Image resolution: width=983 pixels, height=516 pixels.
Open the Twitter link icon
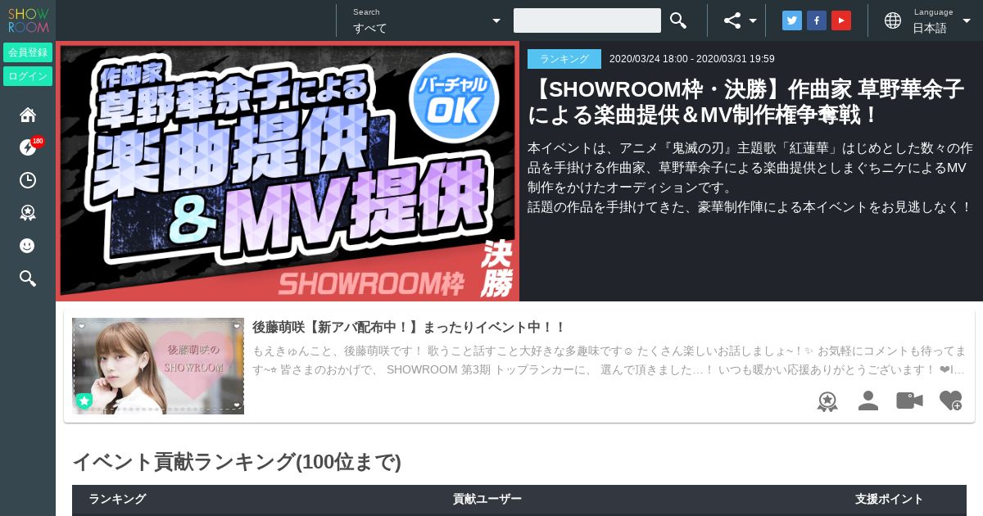click(792, 20)
